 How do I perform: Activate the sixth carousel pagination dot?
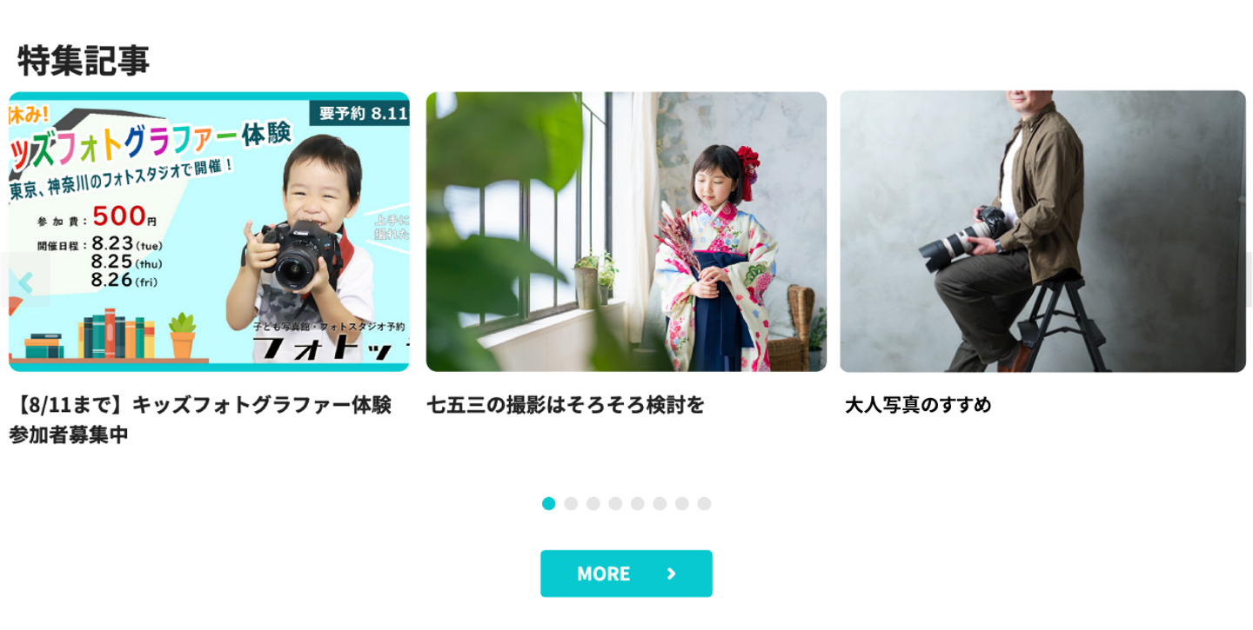coord(660,503)
